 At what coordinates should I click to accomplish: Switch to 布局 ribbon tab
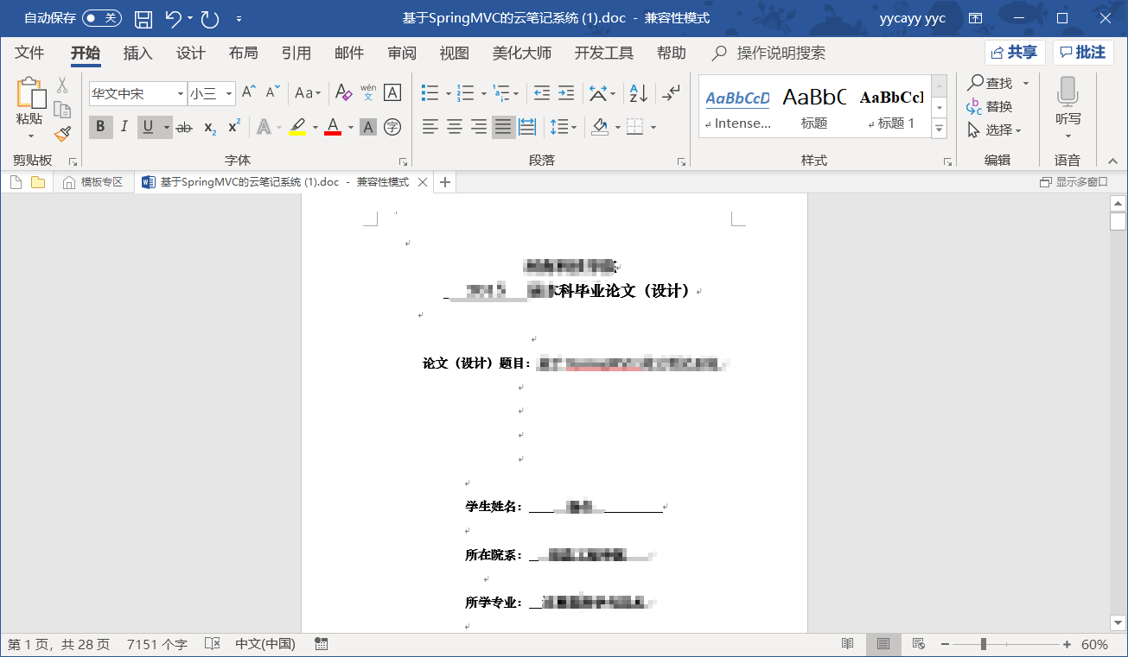coord(244,54)
